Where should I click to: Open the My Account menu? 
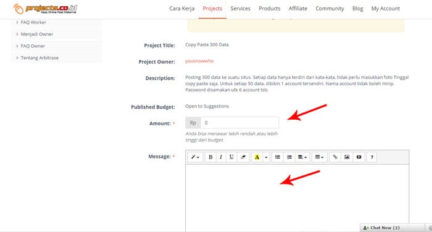pos(386,9)
